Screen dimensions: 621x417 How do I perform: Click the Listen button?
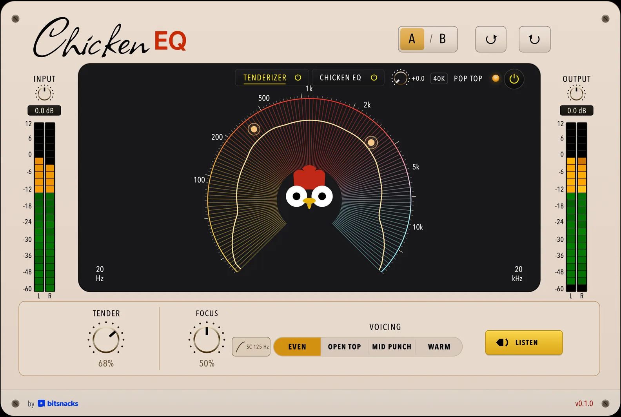pyautogui.click(x=524, y=342)
